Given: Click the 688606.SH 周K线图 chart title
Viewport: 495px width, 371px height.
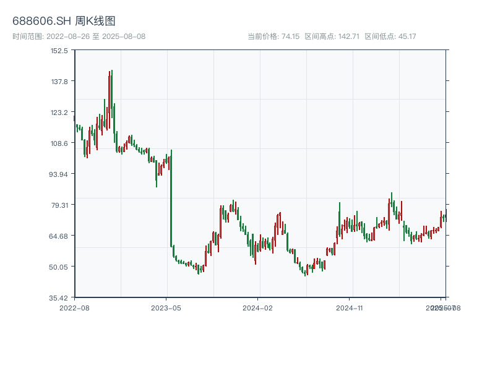Looking at the screenshot, I should click(64, 21).
